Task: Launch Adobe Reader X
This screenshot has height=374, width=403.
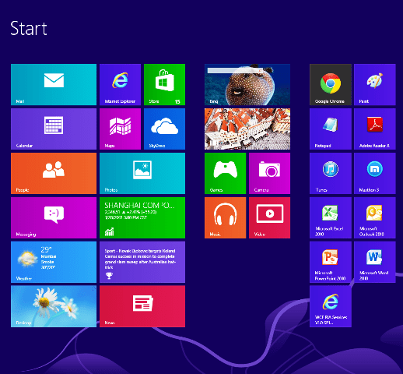Action: click(x=375, y=129)
